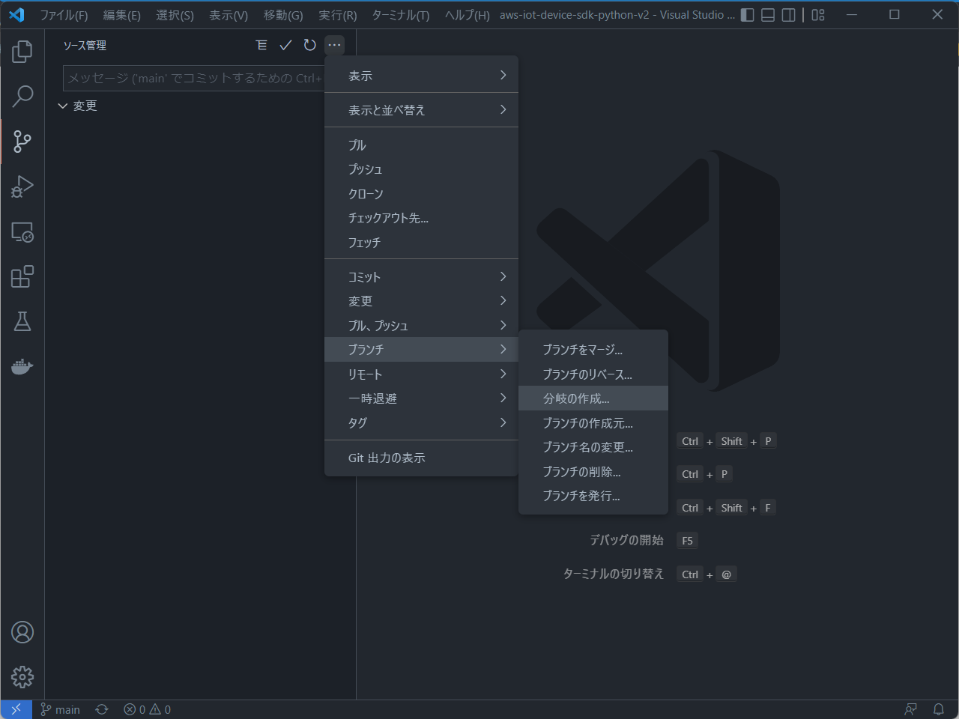The height and width of the screenshot is (719, 959).
Task: Open the ターミナル(T) menu
Action: tap(401, 15)
